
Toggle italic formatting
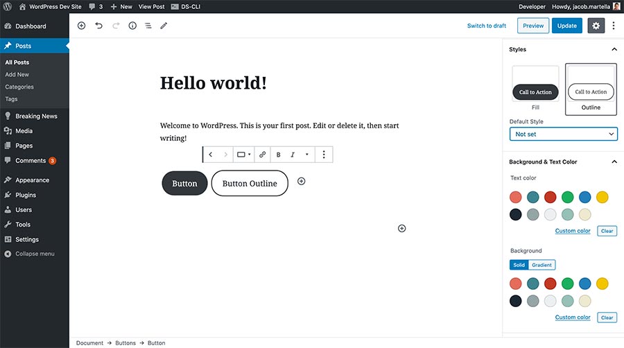click(x=293, y=155)
